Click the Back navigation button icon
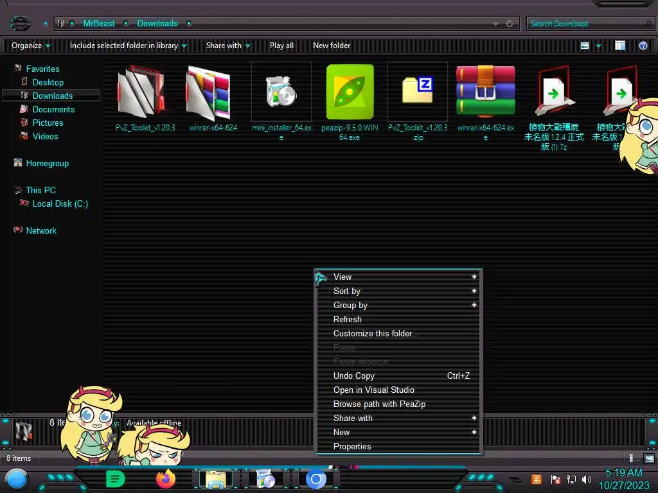This screenshot has width=658, height=493. [x=20, y=23]
